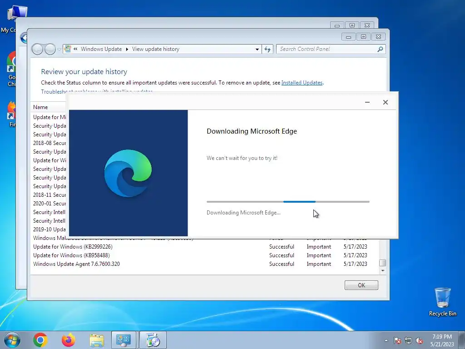Click the Name column header
This screenshot has height=349, width=465.
tap(40, 107)
